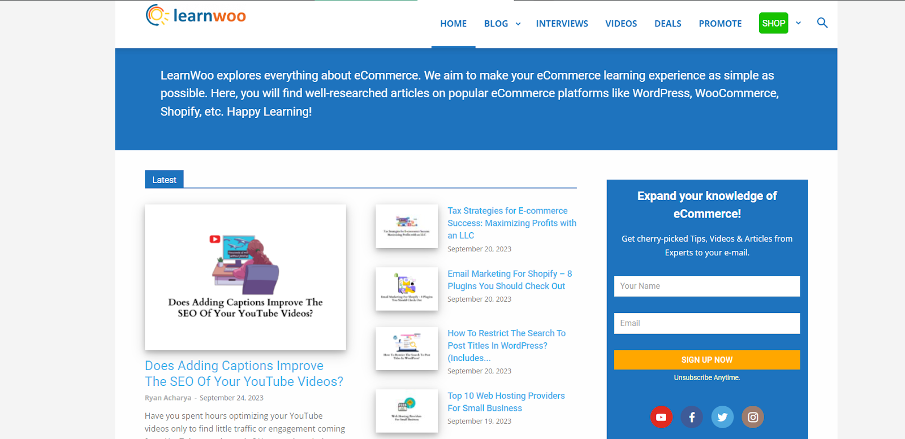
Task: Select the Latest tab label
Action: pyautogui.click(x=164, y=180)
